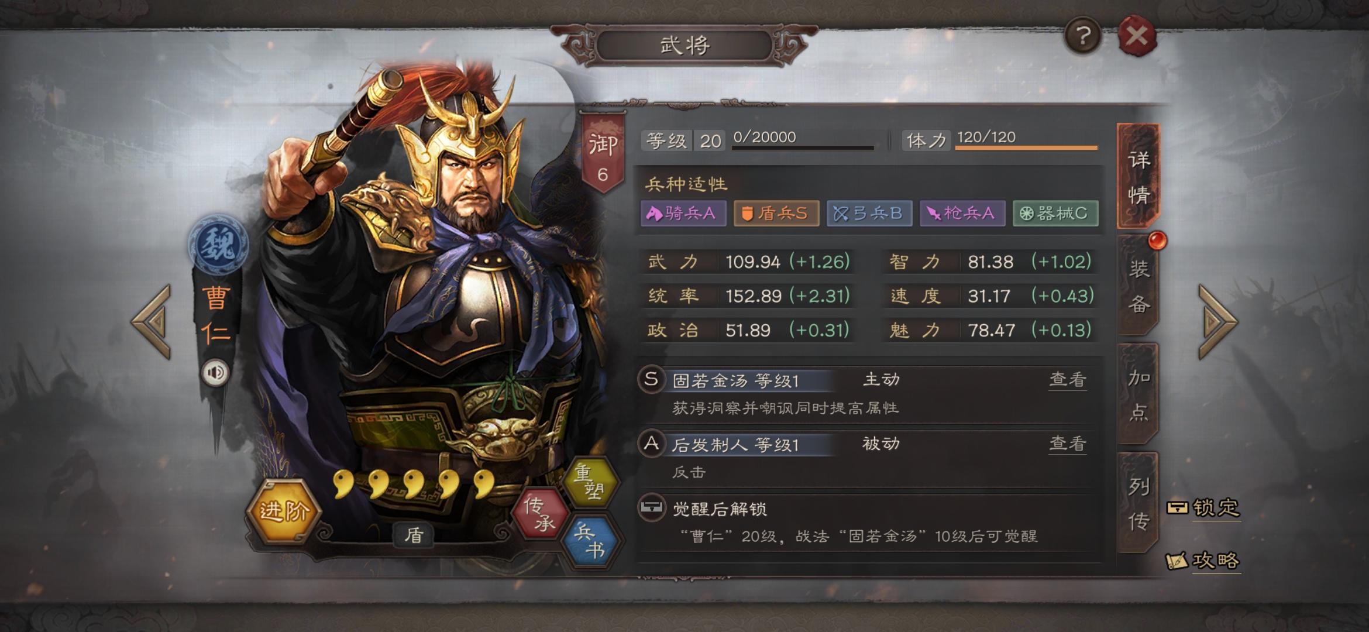Tap the 进阶 advancement hexagon icon

[284, 511]
